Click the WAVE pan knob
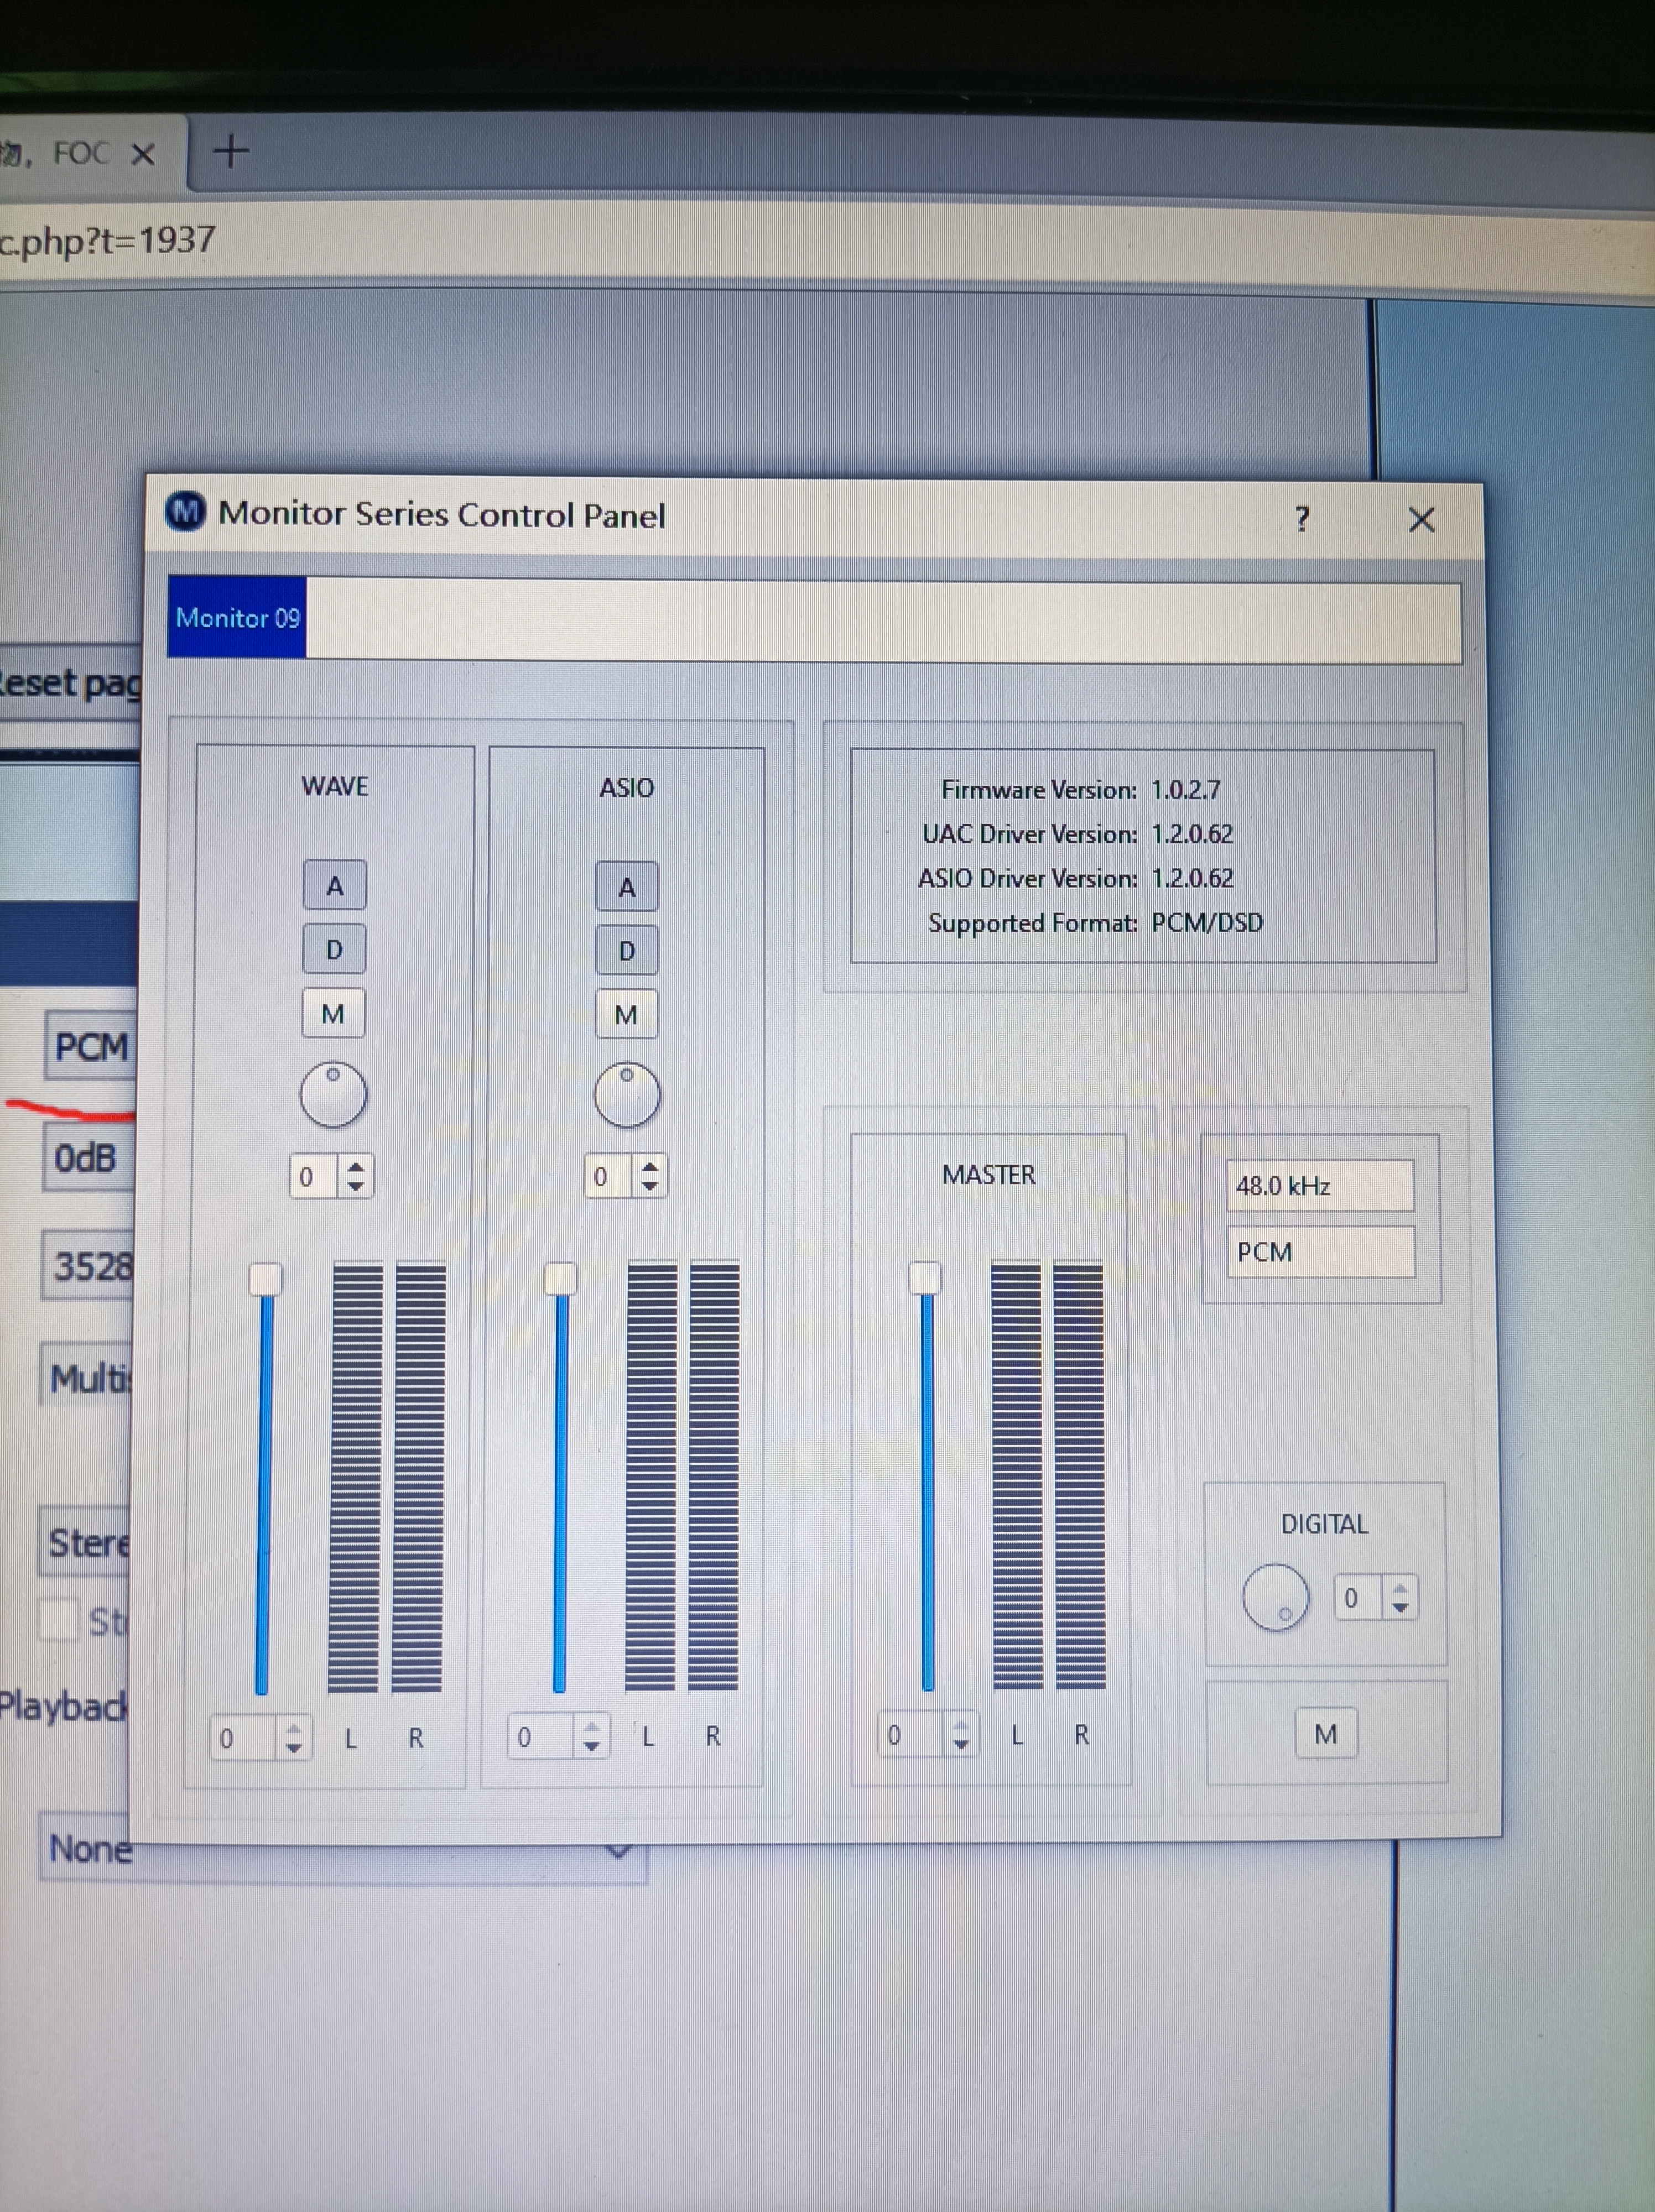The width and height of the screenshot is (1655, 2212). [x=333, y=1094]
